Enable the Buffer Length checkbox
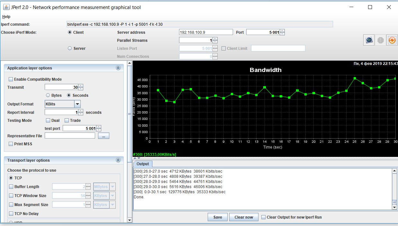398x226 pixels. [11, 187]
